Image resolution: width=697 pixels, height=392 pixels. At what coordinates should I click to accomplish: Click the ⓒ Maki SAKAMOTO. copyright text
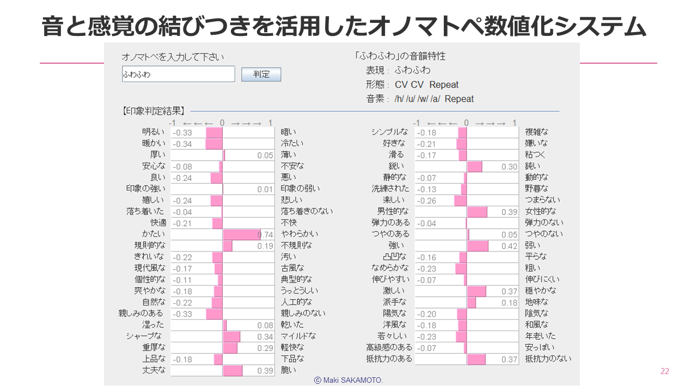point(348,380)
